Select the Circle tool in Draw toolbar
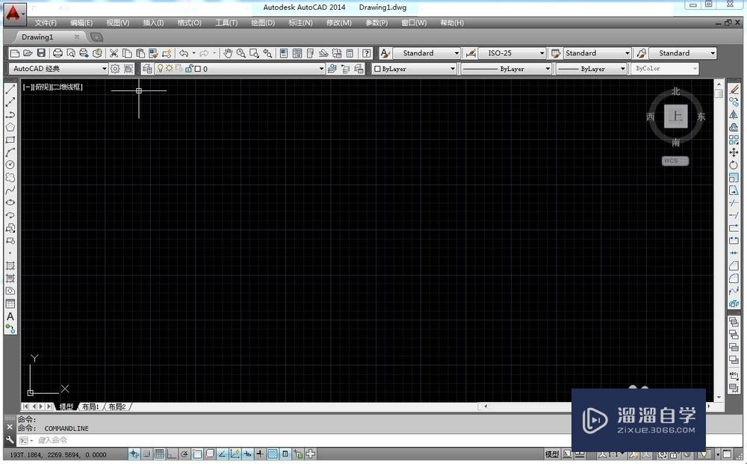 pyautogui.click(x=10, y=165)
